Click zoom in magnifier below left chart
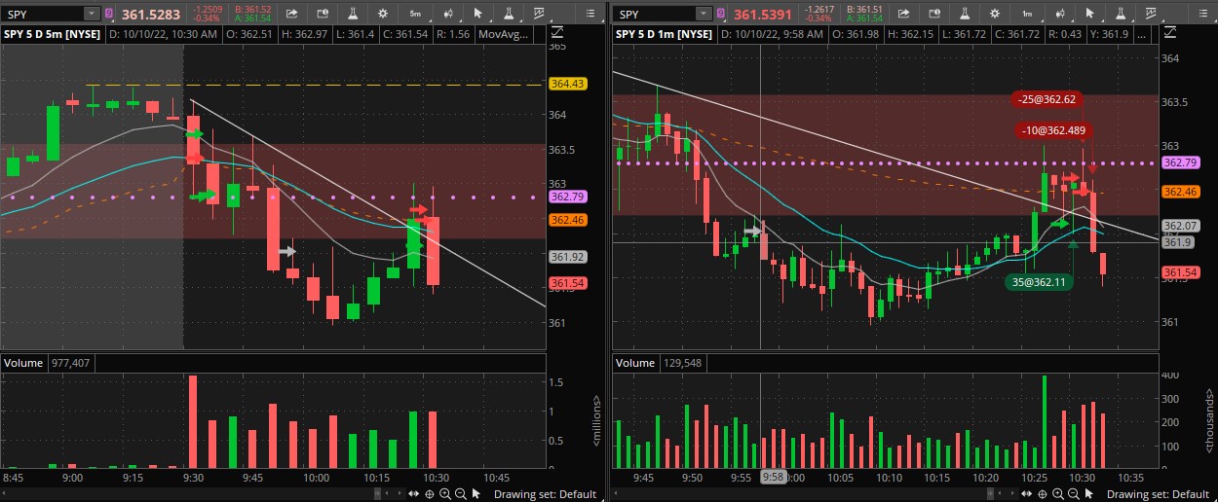 click(444, 494)
